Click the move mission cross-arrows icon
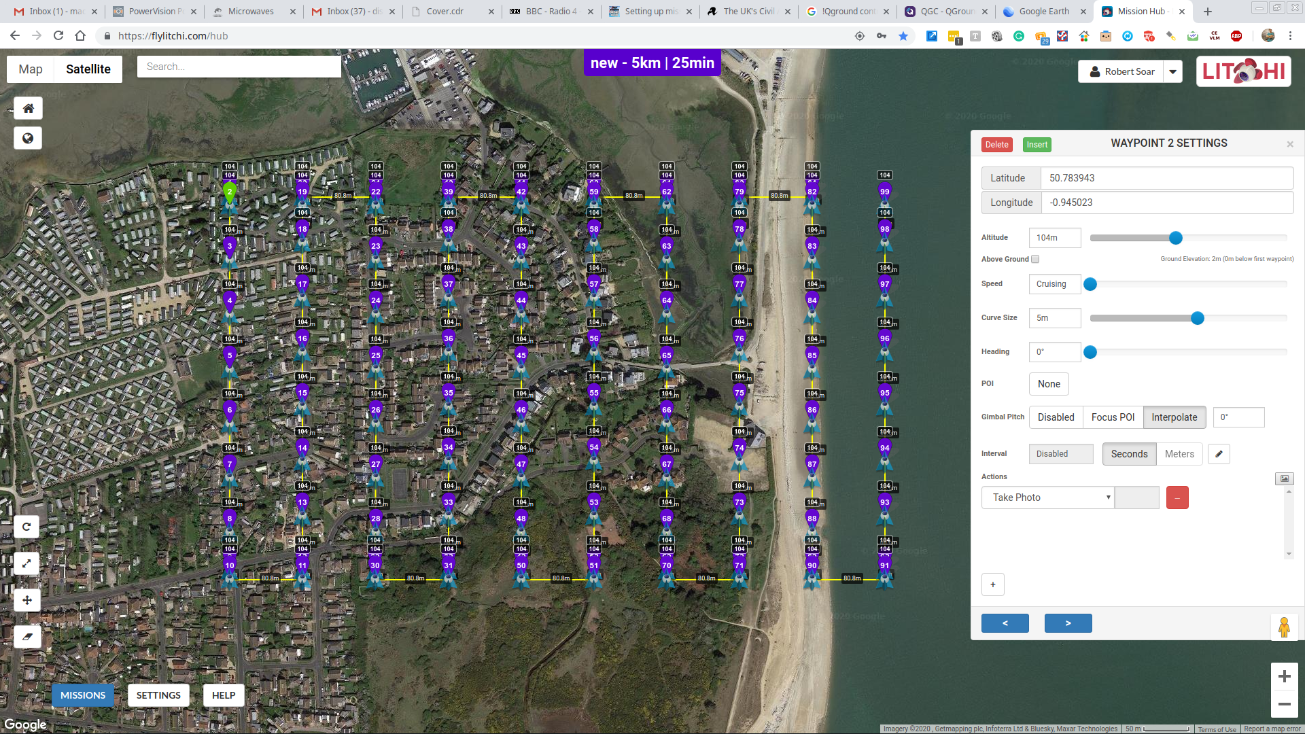 (x=27, y=600)
